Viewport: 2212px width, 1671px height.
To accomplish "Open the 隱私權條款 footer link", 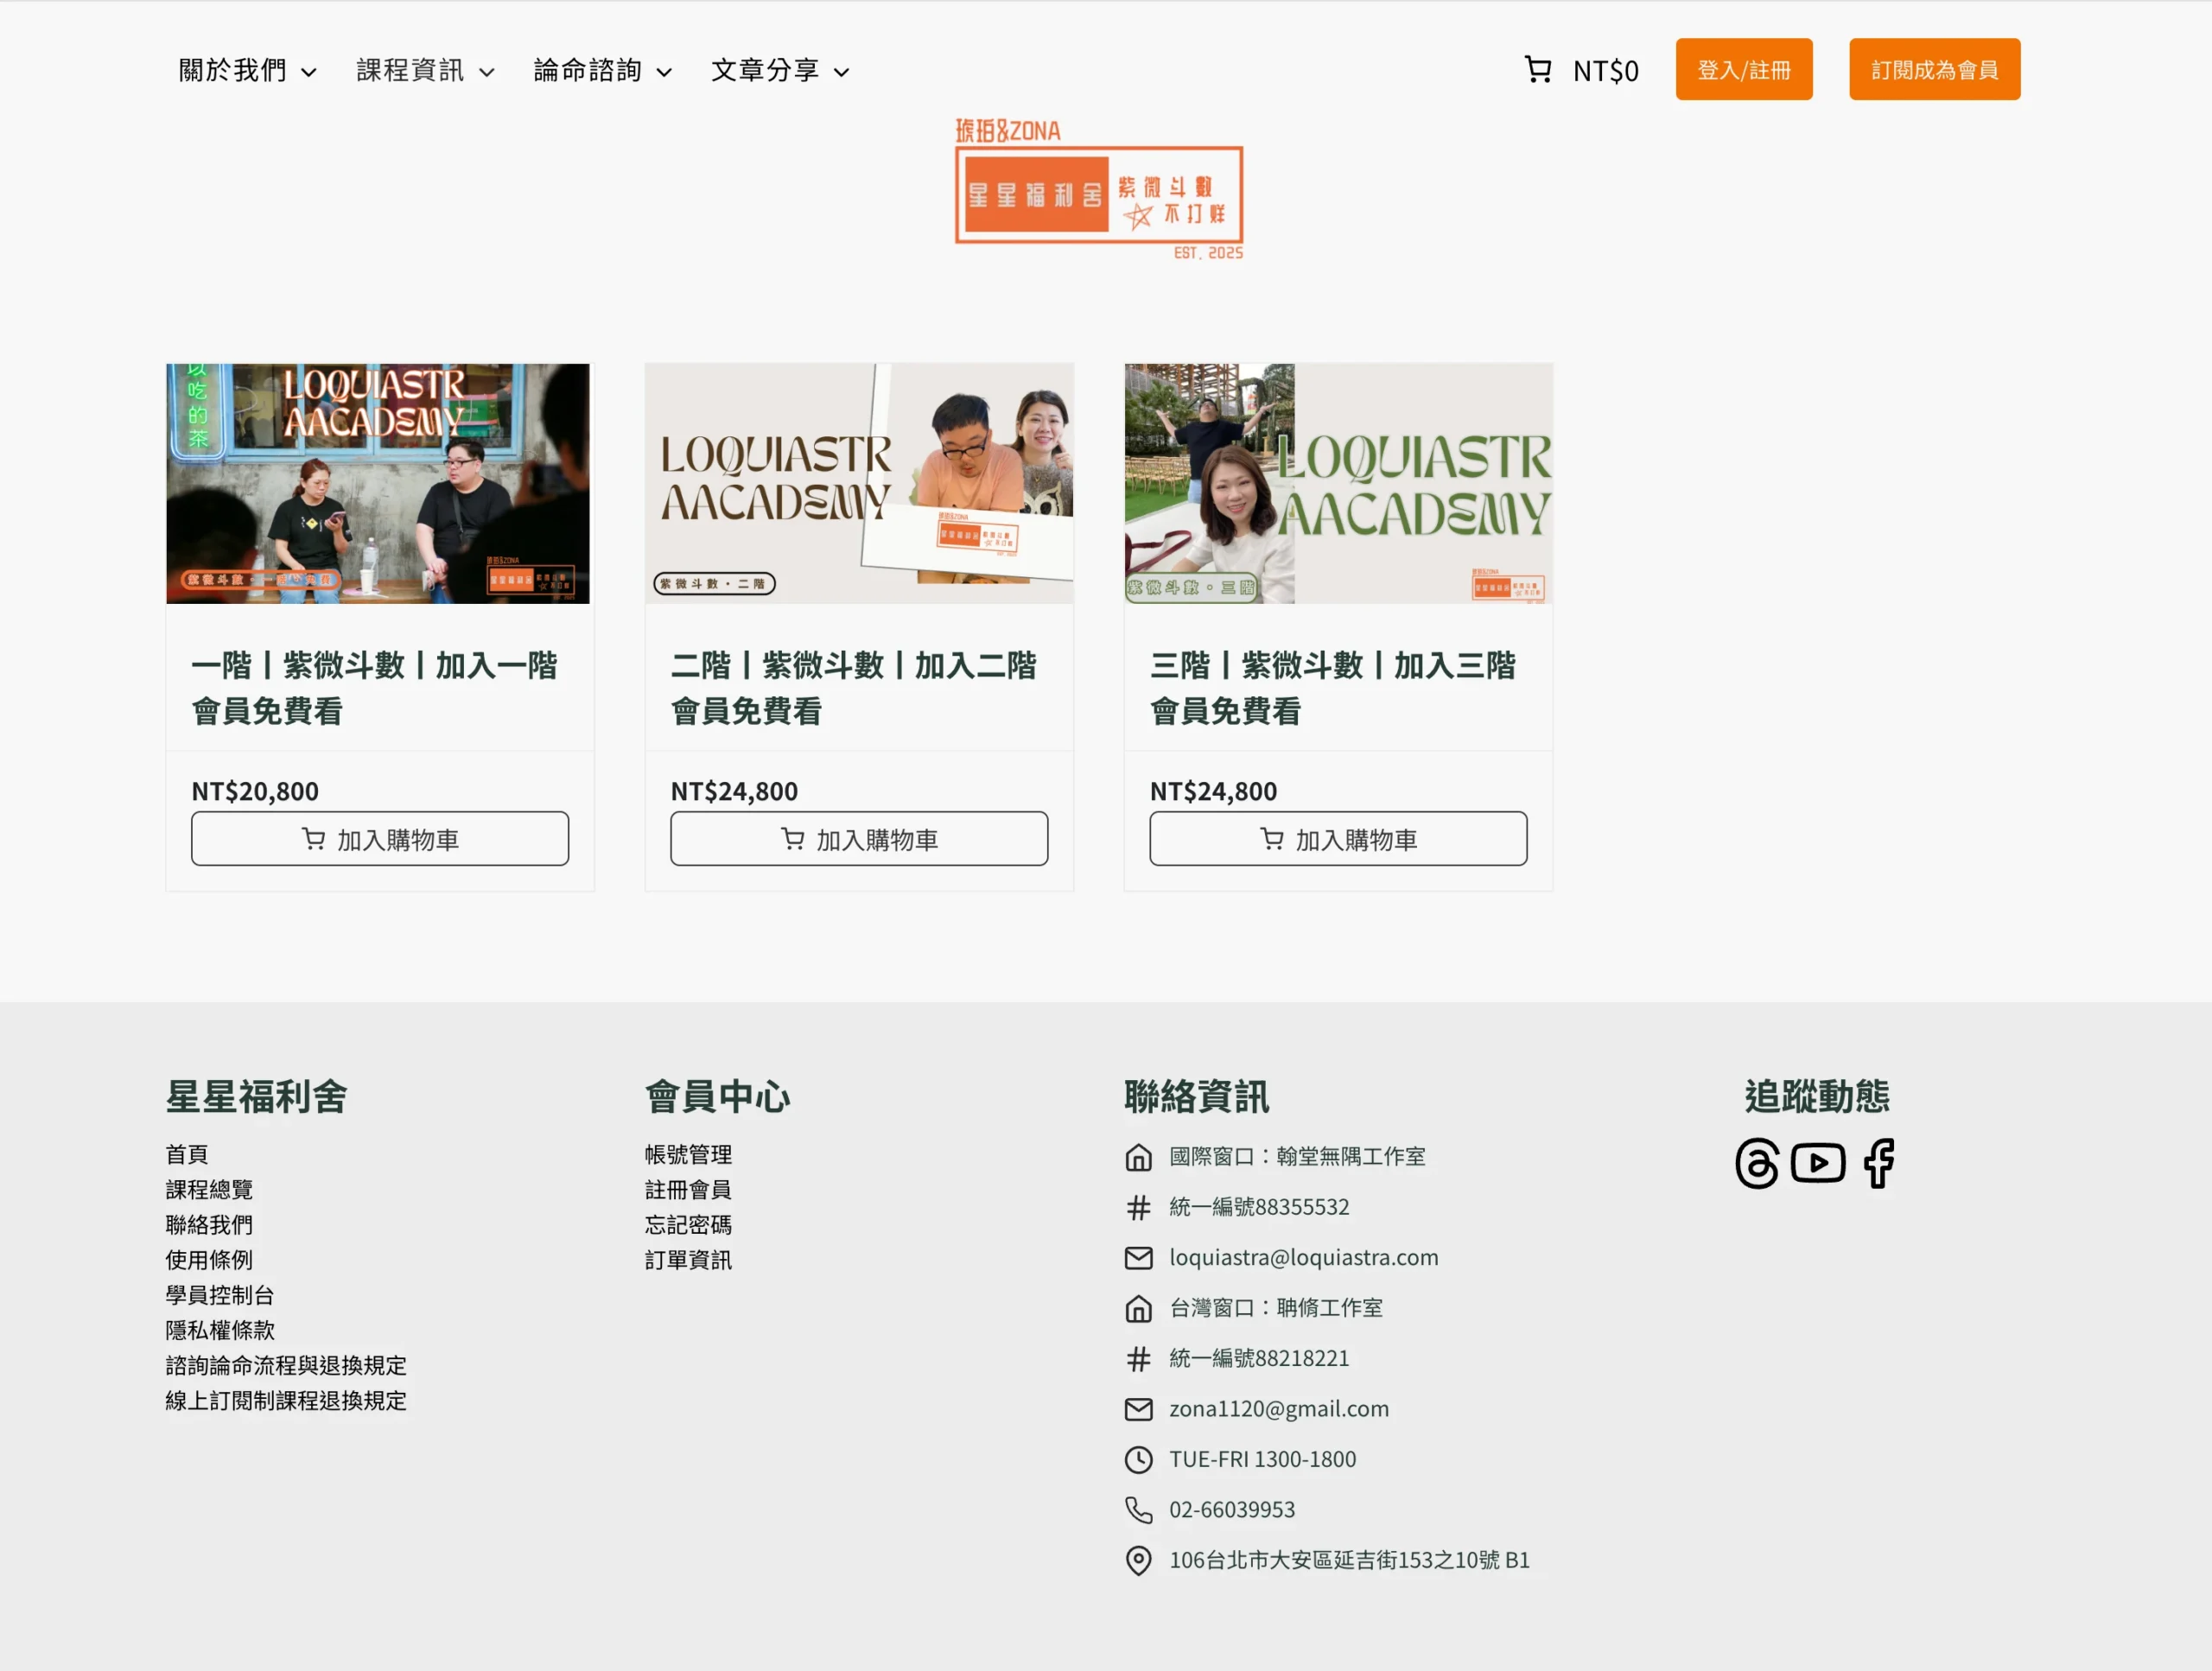I will pos(220,1330).
